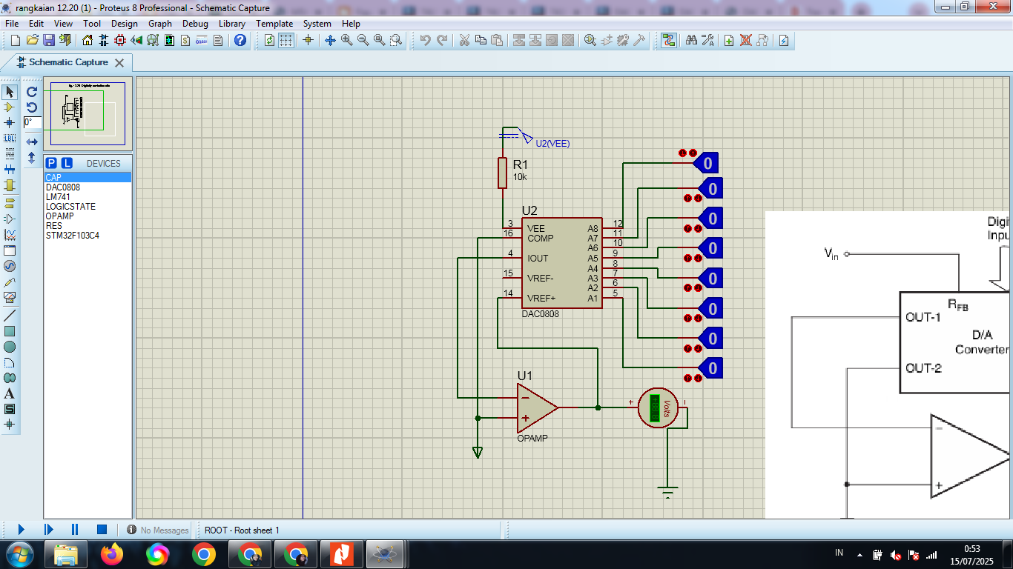Cut the selection with the scissors icon
1013x569 pixels.
coord(464,40)
